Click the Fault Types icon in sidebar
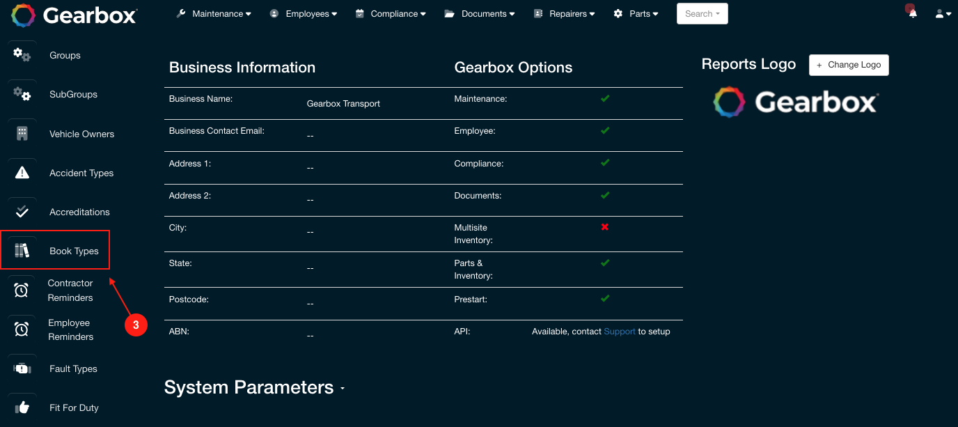Image resolution: width=958 pixels, height=427 pixels. [22, 368]
